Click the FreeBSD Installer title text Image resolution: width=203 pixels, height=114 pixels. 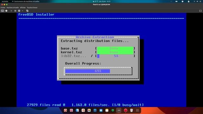coord(36,15)
